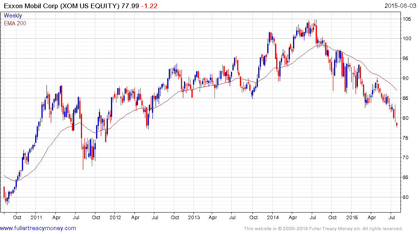Click the '2012' time axis label
Screen dimensions: 420x234
click(x=115, y=217)
